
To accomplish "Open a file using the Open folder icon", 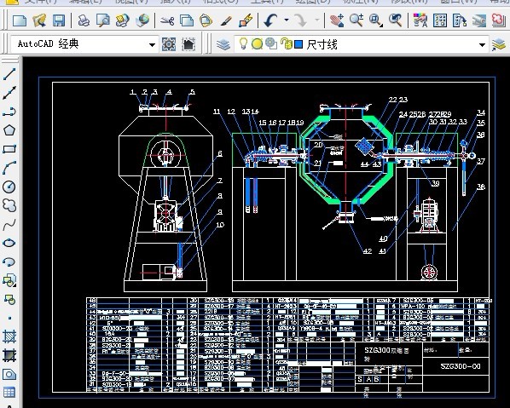I will pos(40,20).
